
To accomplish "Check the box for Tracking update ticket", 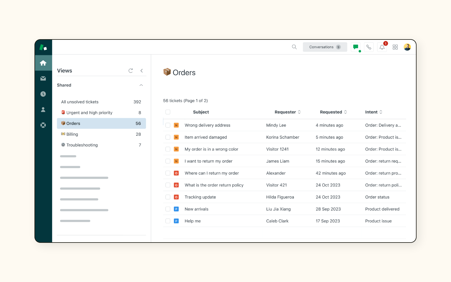I will click(x=168, y=197).
